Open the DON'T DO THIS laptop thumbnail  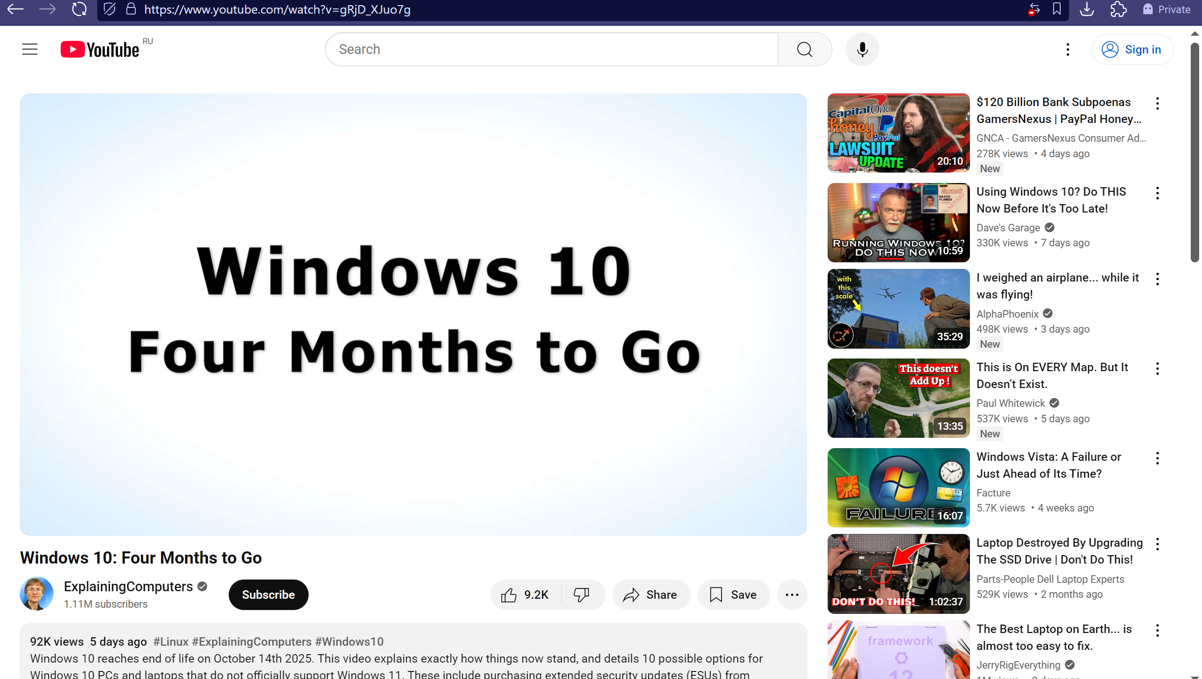point(899,573)
